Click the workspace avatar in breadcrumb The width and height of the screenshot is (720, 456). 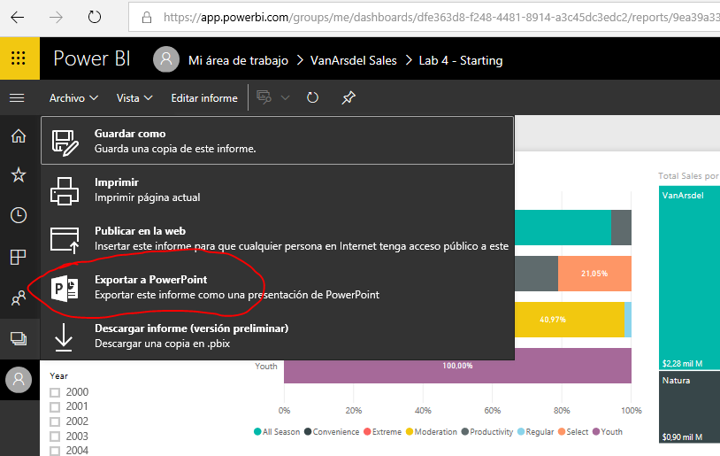166,59
